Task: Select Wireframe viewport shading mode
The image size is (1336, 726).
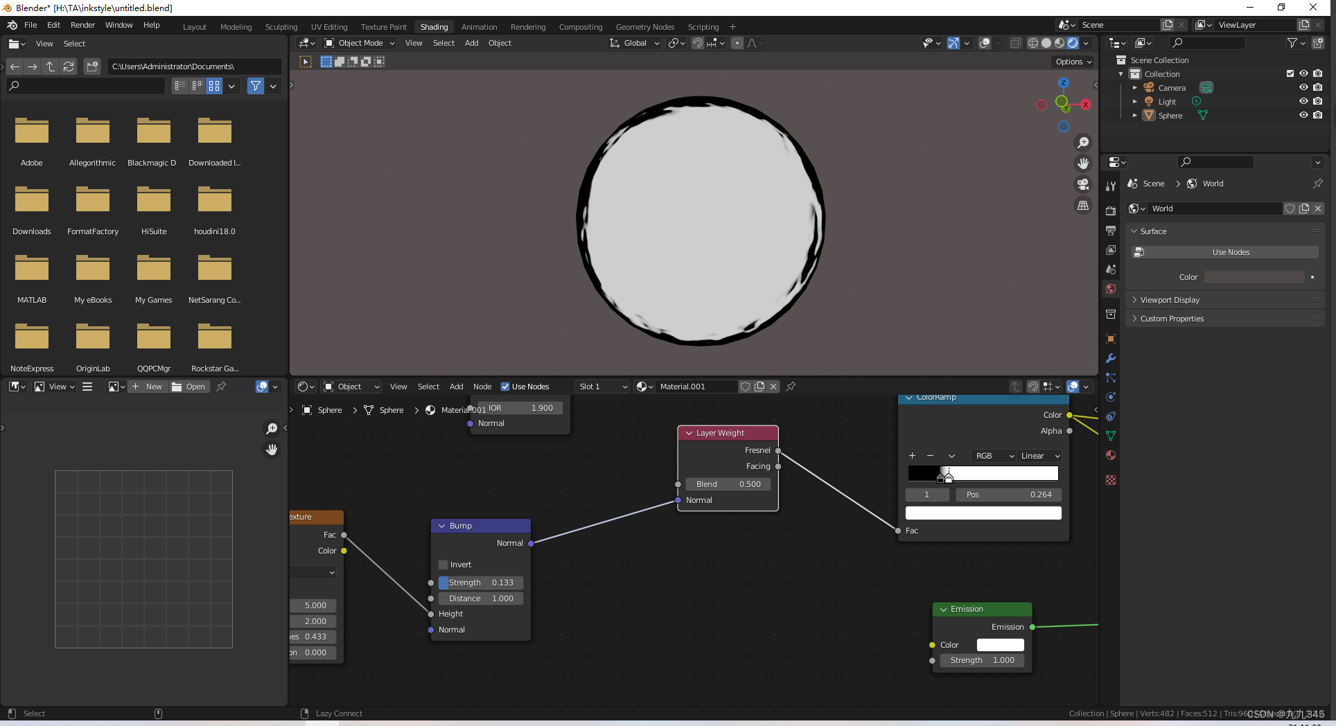Action: (x=1033, y=43)
